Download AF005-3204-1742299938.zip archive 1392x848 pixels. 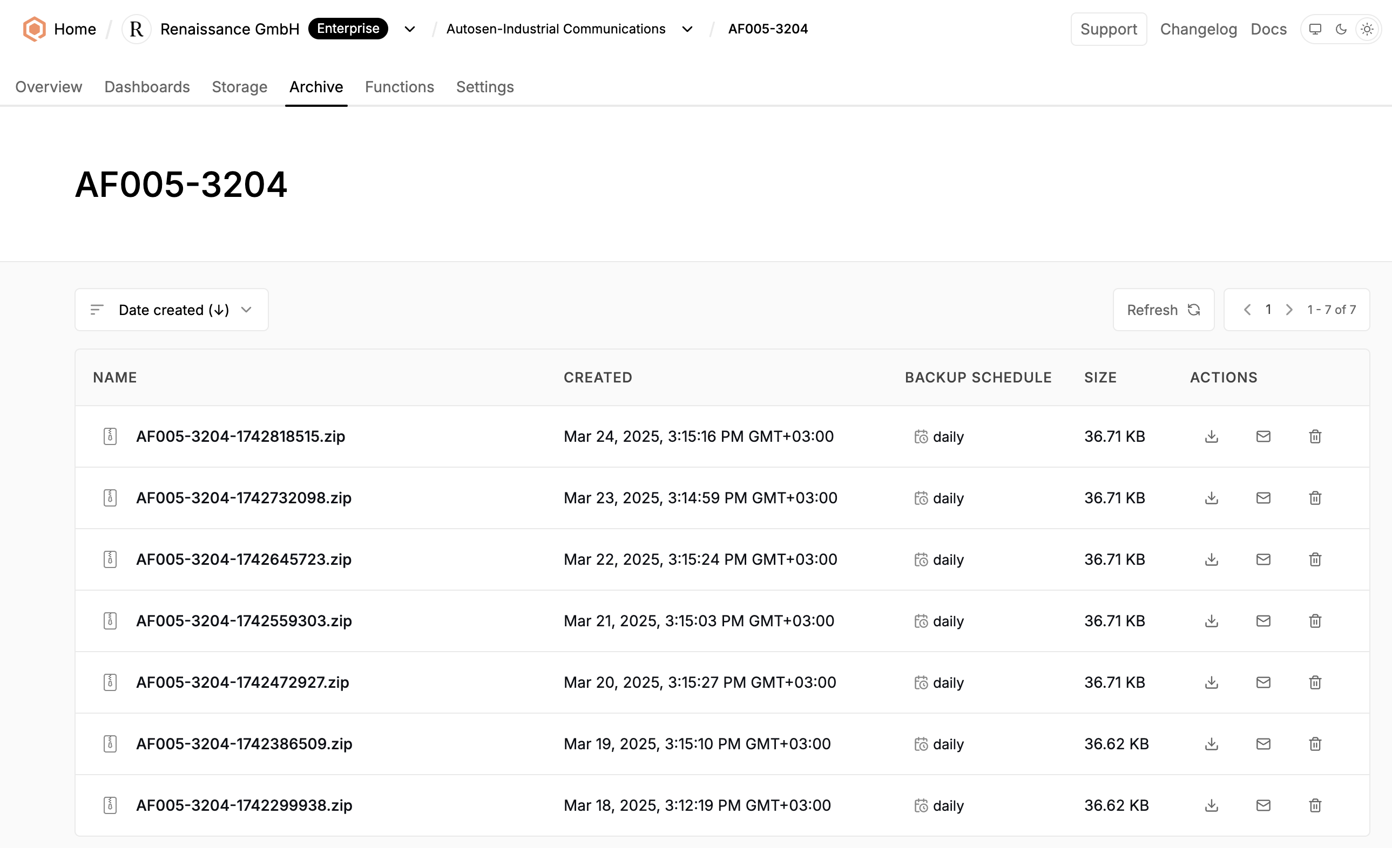click(1211, 806)
